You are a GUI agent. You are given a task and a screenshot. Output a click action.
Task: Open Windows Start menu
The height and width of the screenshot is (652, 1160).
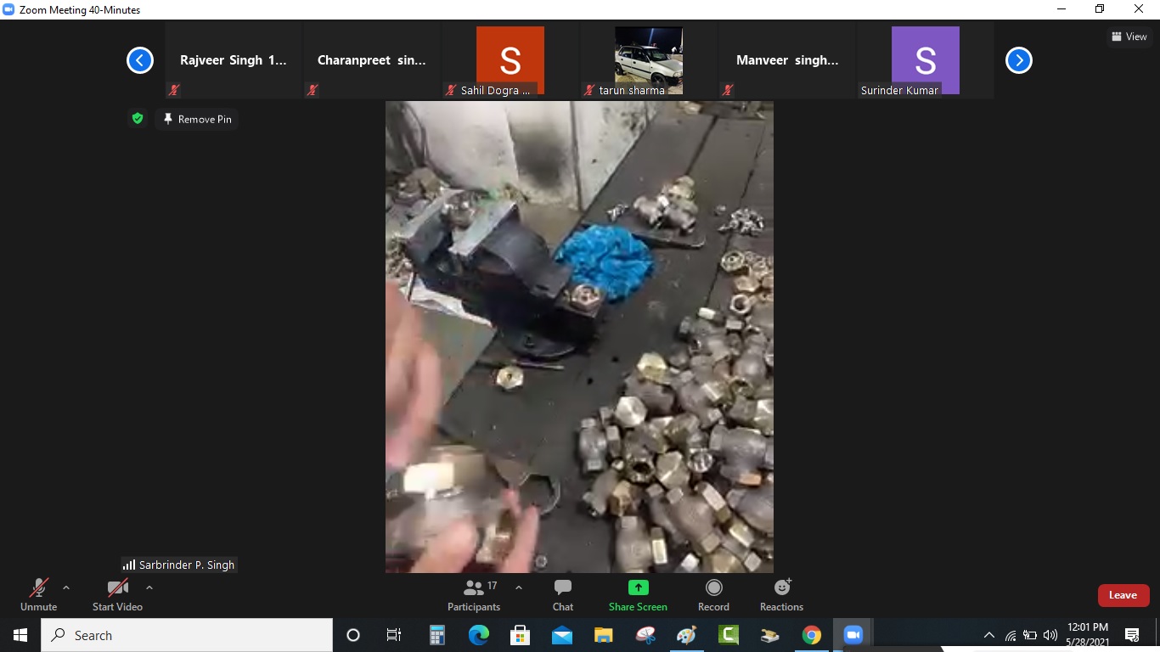pos(20,635)
